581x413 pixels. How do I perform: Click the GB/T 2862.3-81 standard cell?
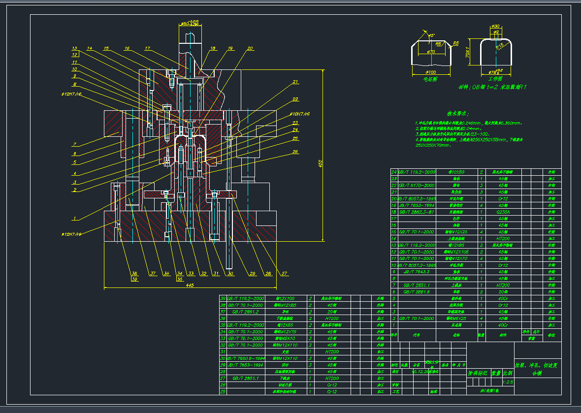pyautogui.click(x=416, y=212)
